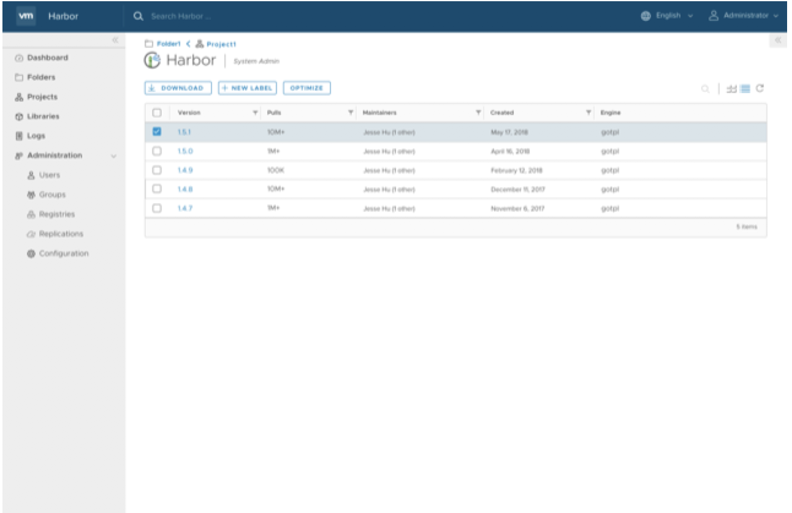Click the Users person icon
Image resolution: width=792 pixels, height=513 pixels.
coord(31,176)
